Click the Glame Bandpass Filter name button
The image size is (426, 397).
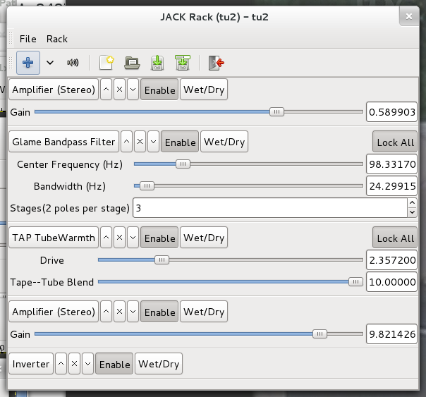click(x=64, y=142)
